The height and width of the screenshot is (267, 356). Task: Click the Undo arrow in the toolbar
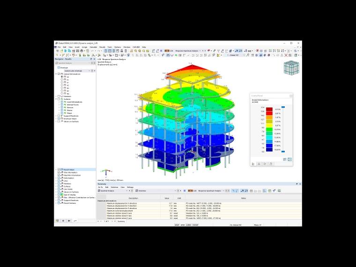(x=92, y=51)
